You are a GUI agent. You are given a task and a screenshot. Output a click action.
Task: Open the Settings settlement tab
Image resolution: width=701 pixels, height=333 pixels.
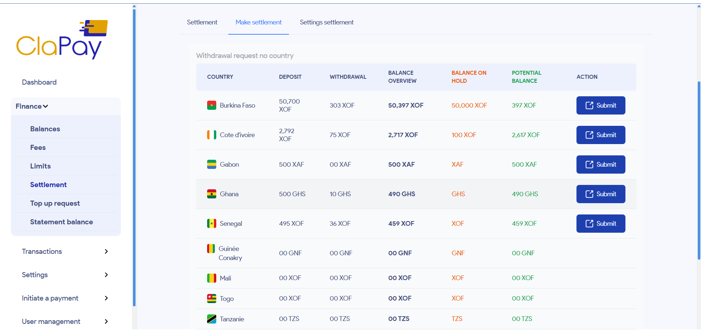point(327,22)
